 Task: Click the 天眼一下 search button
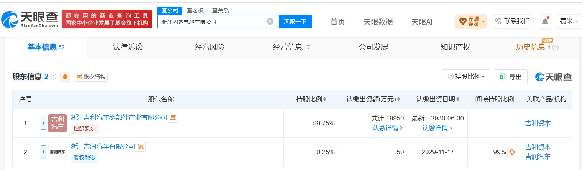click(x=295, y=21)
